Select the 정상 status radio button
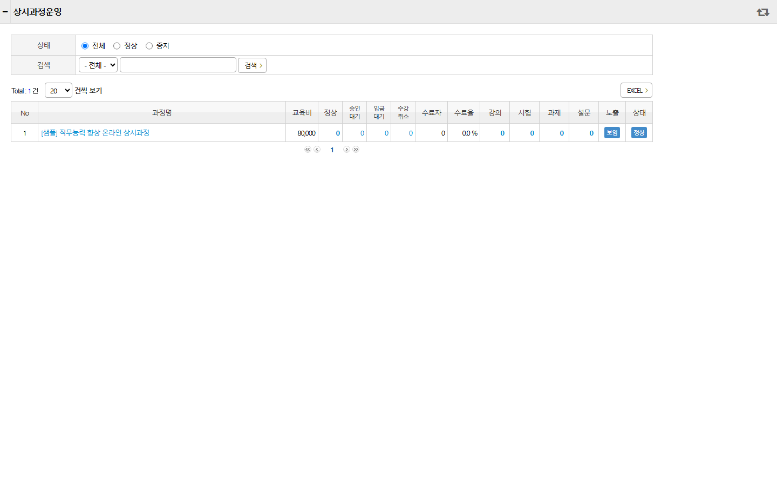This screenshot has width=777, height=486. [x=117, y=46]
